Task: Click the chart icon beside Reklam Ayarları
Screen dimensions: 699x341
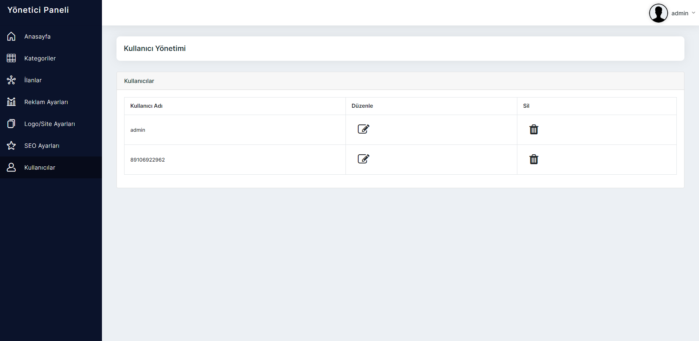Action: point(11,102)
